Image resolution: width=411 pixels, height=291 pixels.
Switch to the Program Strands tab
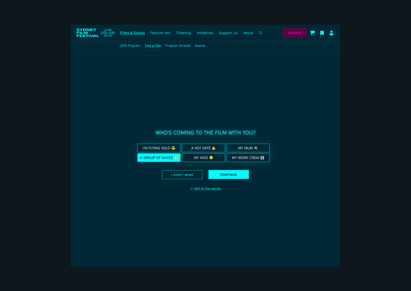pos(177,46)
